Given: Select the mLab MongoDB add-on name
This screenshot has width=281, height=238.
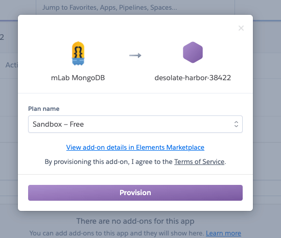Looking at the screenshot, I should (x=78, y=78).
